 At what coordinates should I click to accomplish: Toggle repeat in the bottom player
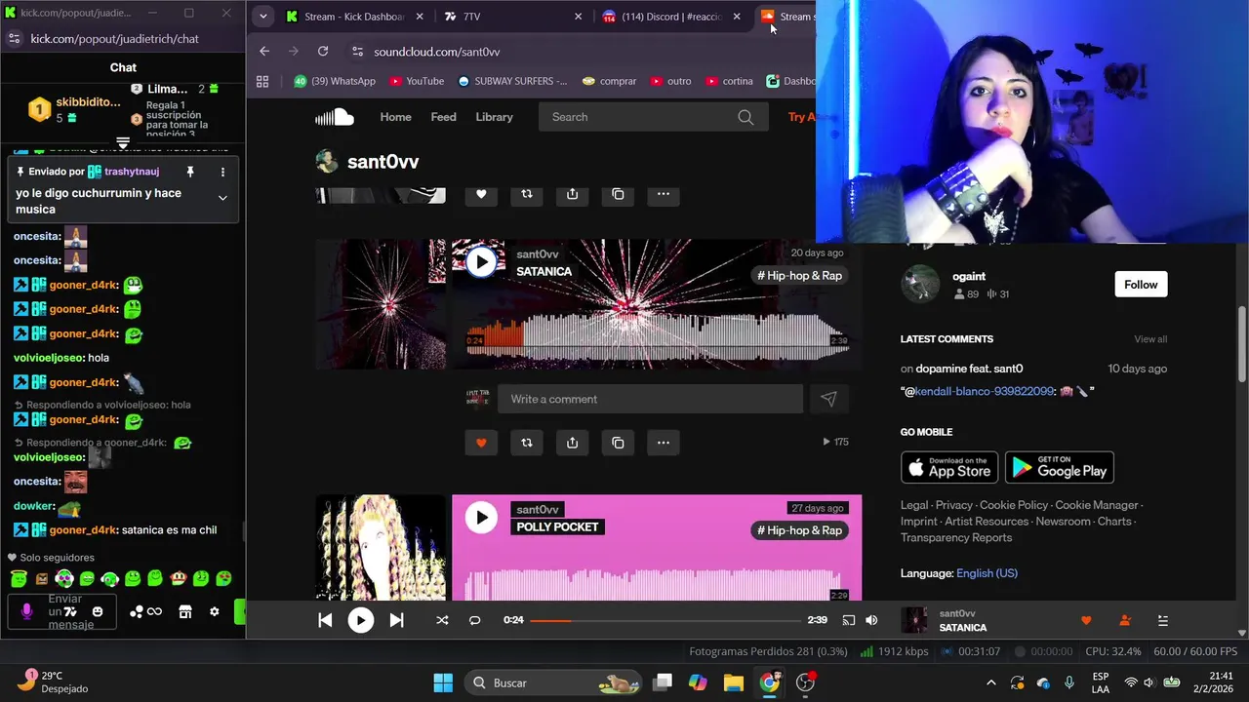click(474, 620)
